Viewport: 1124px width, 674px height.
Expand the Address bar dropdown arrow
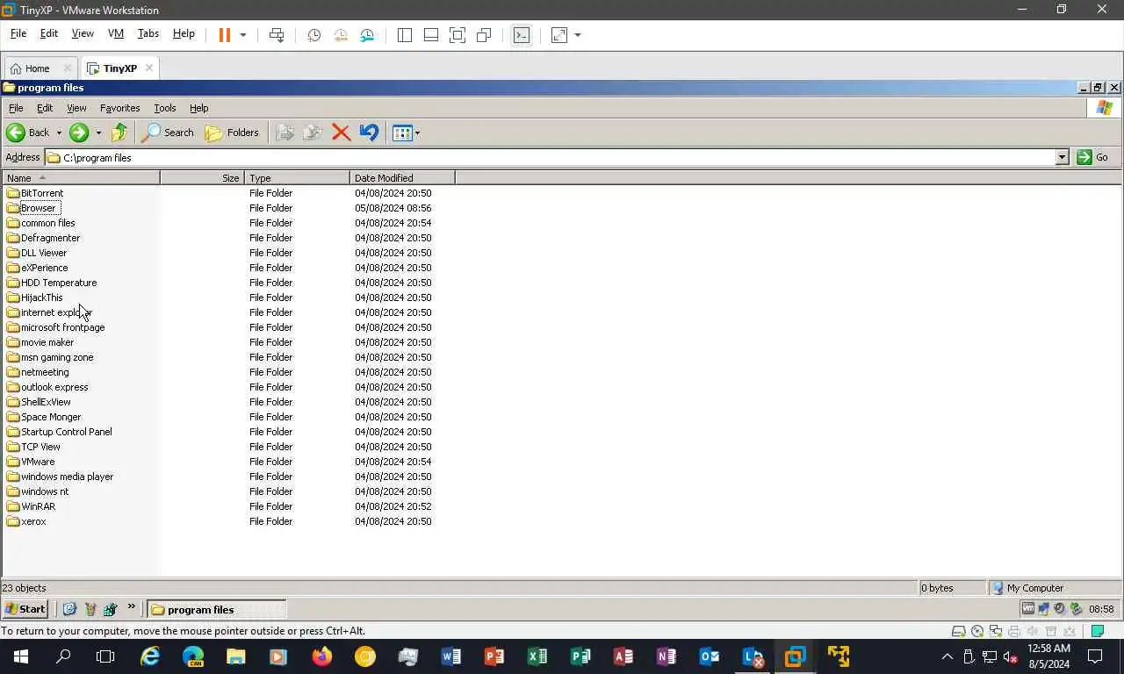1062,157
